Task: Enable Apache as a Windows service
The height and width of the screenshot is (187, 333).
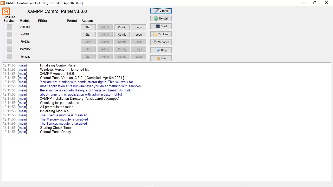Action: coord(9,27)
